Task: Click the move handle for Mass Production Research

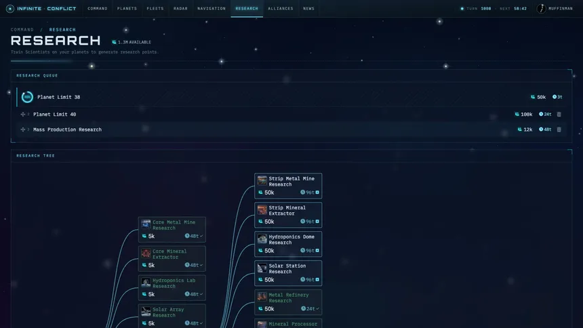Action: click(x=22, y=129)
